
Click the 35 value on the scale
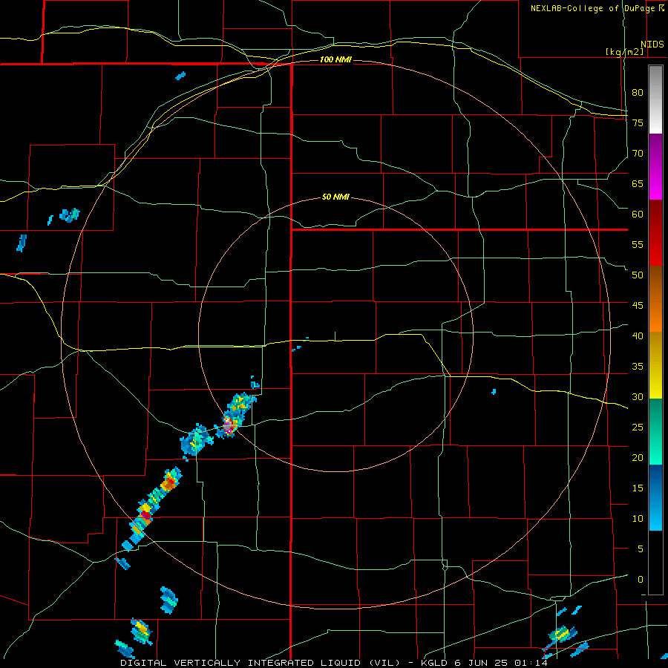(x=638, y=367)
